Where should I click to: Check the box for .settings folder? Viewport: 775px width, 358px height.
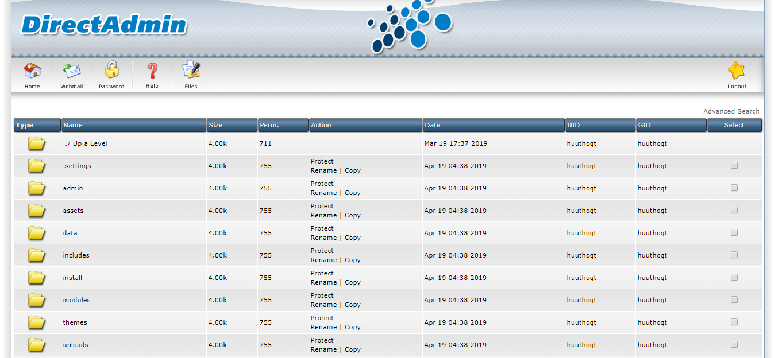pyautogui.click(x=734, y=166)
